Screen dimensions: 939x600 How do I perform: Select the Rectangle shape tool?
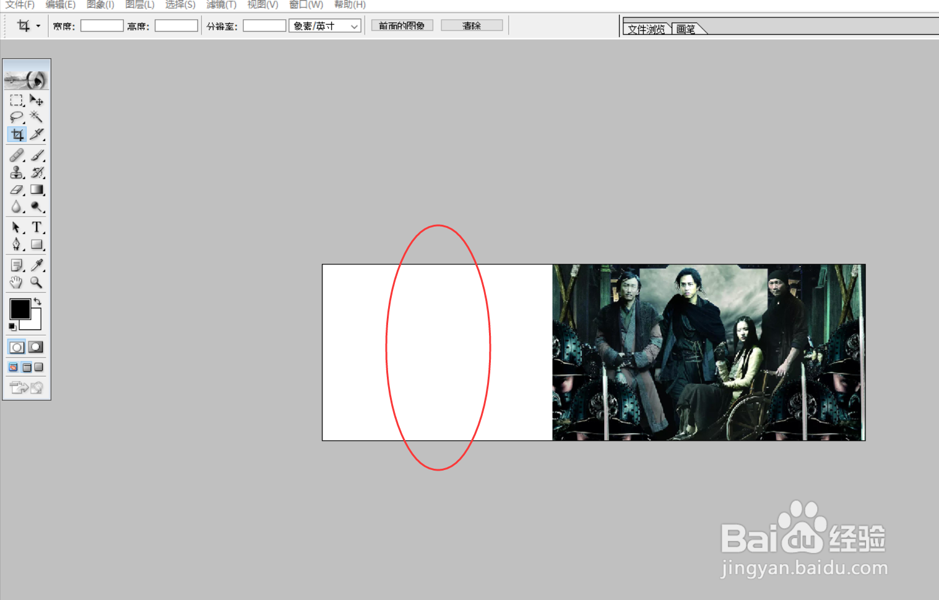(x=37, y=245)
